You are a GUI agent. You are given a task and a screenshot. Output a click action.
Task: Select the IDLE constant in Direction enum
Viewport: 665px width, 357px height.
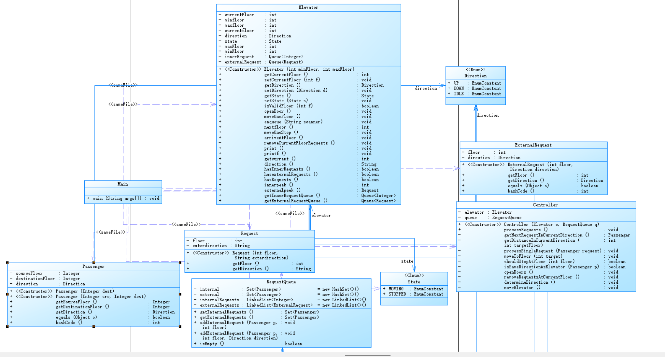coord(459,94)
